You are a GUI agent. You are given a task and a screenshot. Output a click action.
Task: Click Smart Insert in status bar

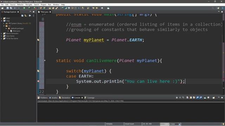pyautogui.click(x=129, y=124)
